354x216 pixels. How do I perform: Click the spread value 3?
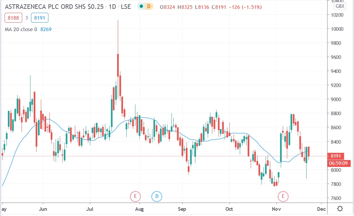pyautogui.click(x=27, y=18)
